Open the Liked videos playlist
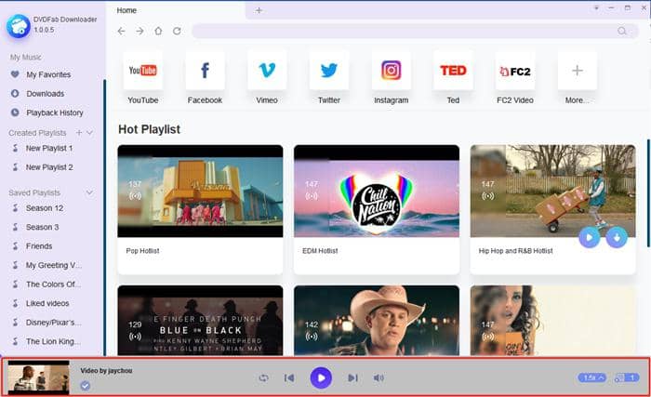This screenshot has width=651, height=397. (47, 304)
